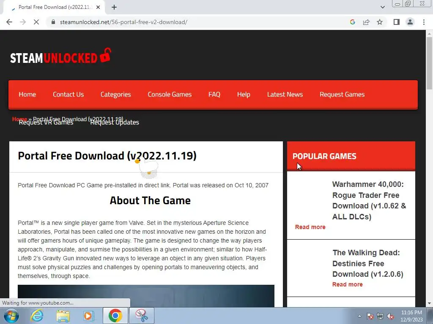The height and width of the screenshot is (324, 433).
Task: Open Request Games page
Action: [342, 94]
